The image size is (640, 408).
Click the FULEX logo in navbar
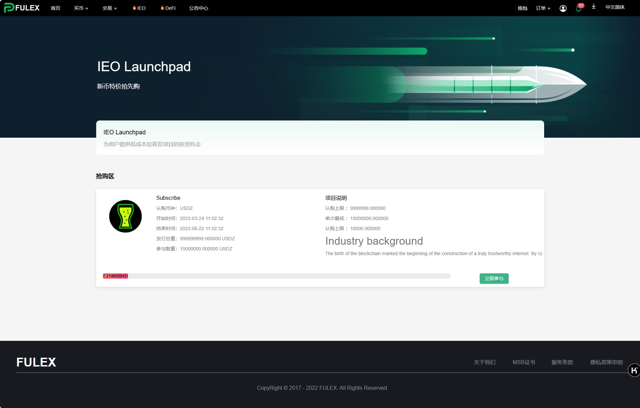point(22,8)
